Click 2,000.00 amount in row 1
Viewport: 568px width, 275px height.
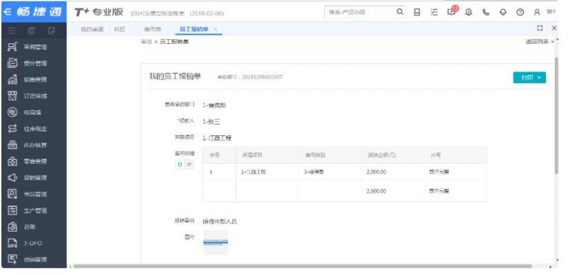pos(376,172)
